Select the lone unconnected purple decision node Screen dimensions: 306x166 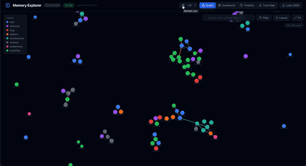(x=246, y=56)
